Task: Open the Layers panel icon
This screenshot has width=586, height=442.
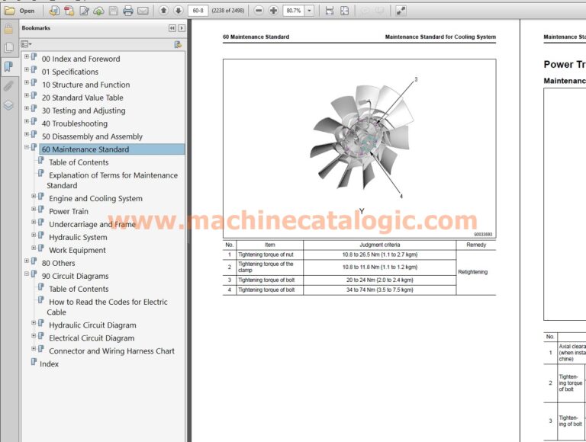Action: coord(8,105)
